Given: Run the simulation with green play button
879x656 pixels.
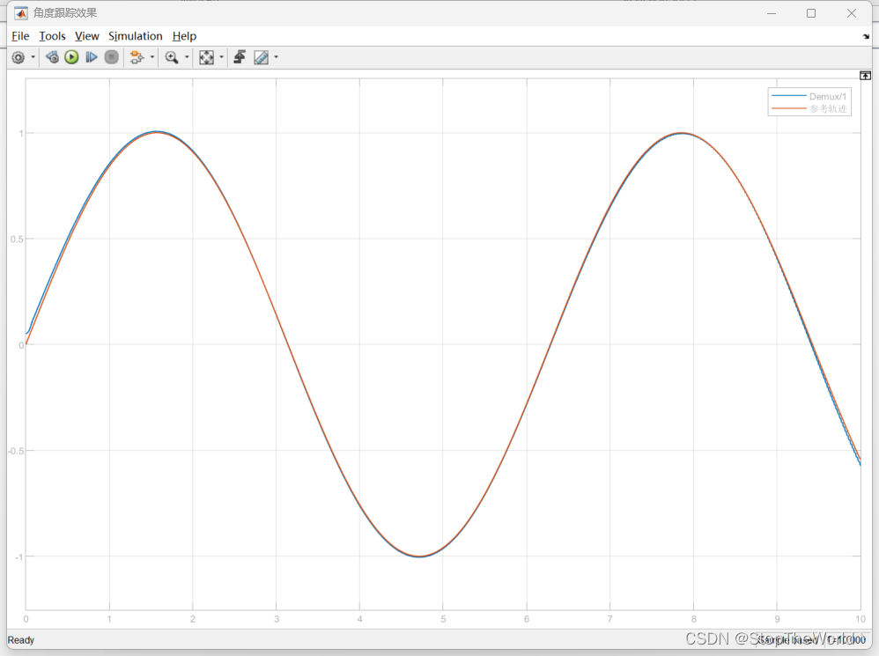Looking at the screenshot, I should pos(71,57).
